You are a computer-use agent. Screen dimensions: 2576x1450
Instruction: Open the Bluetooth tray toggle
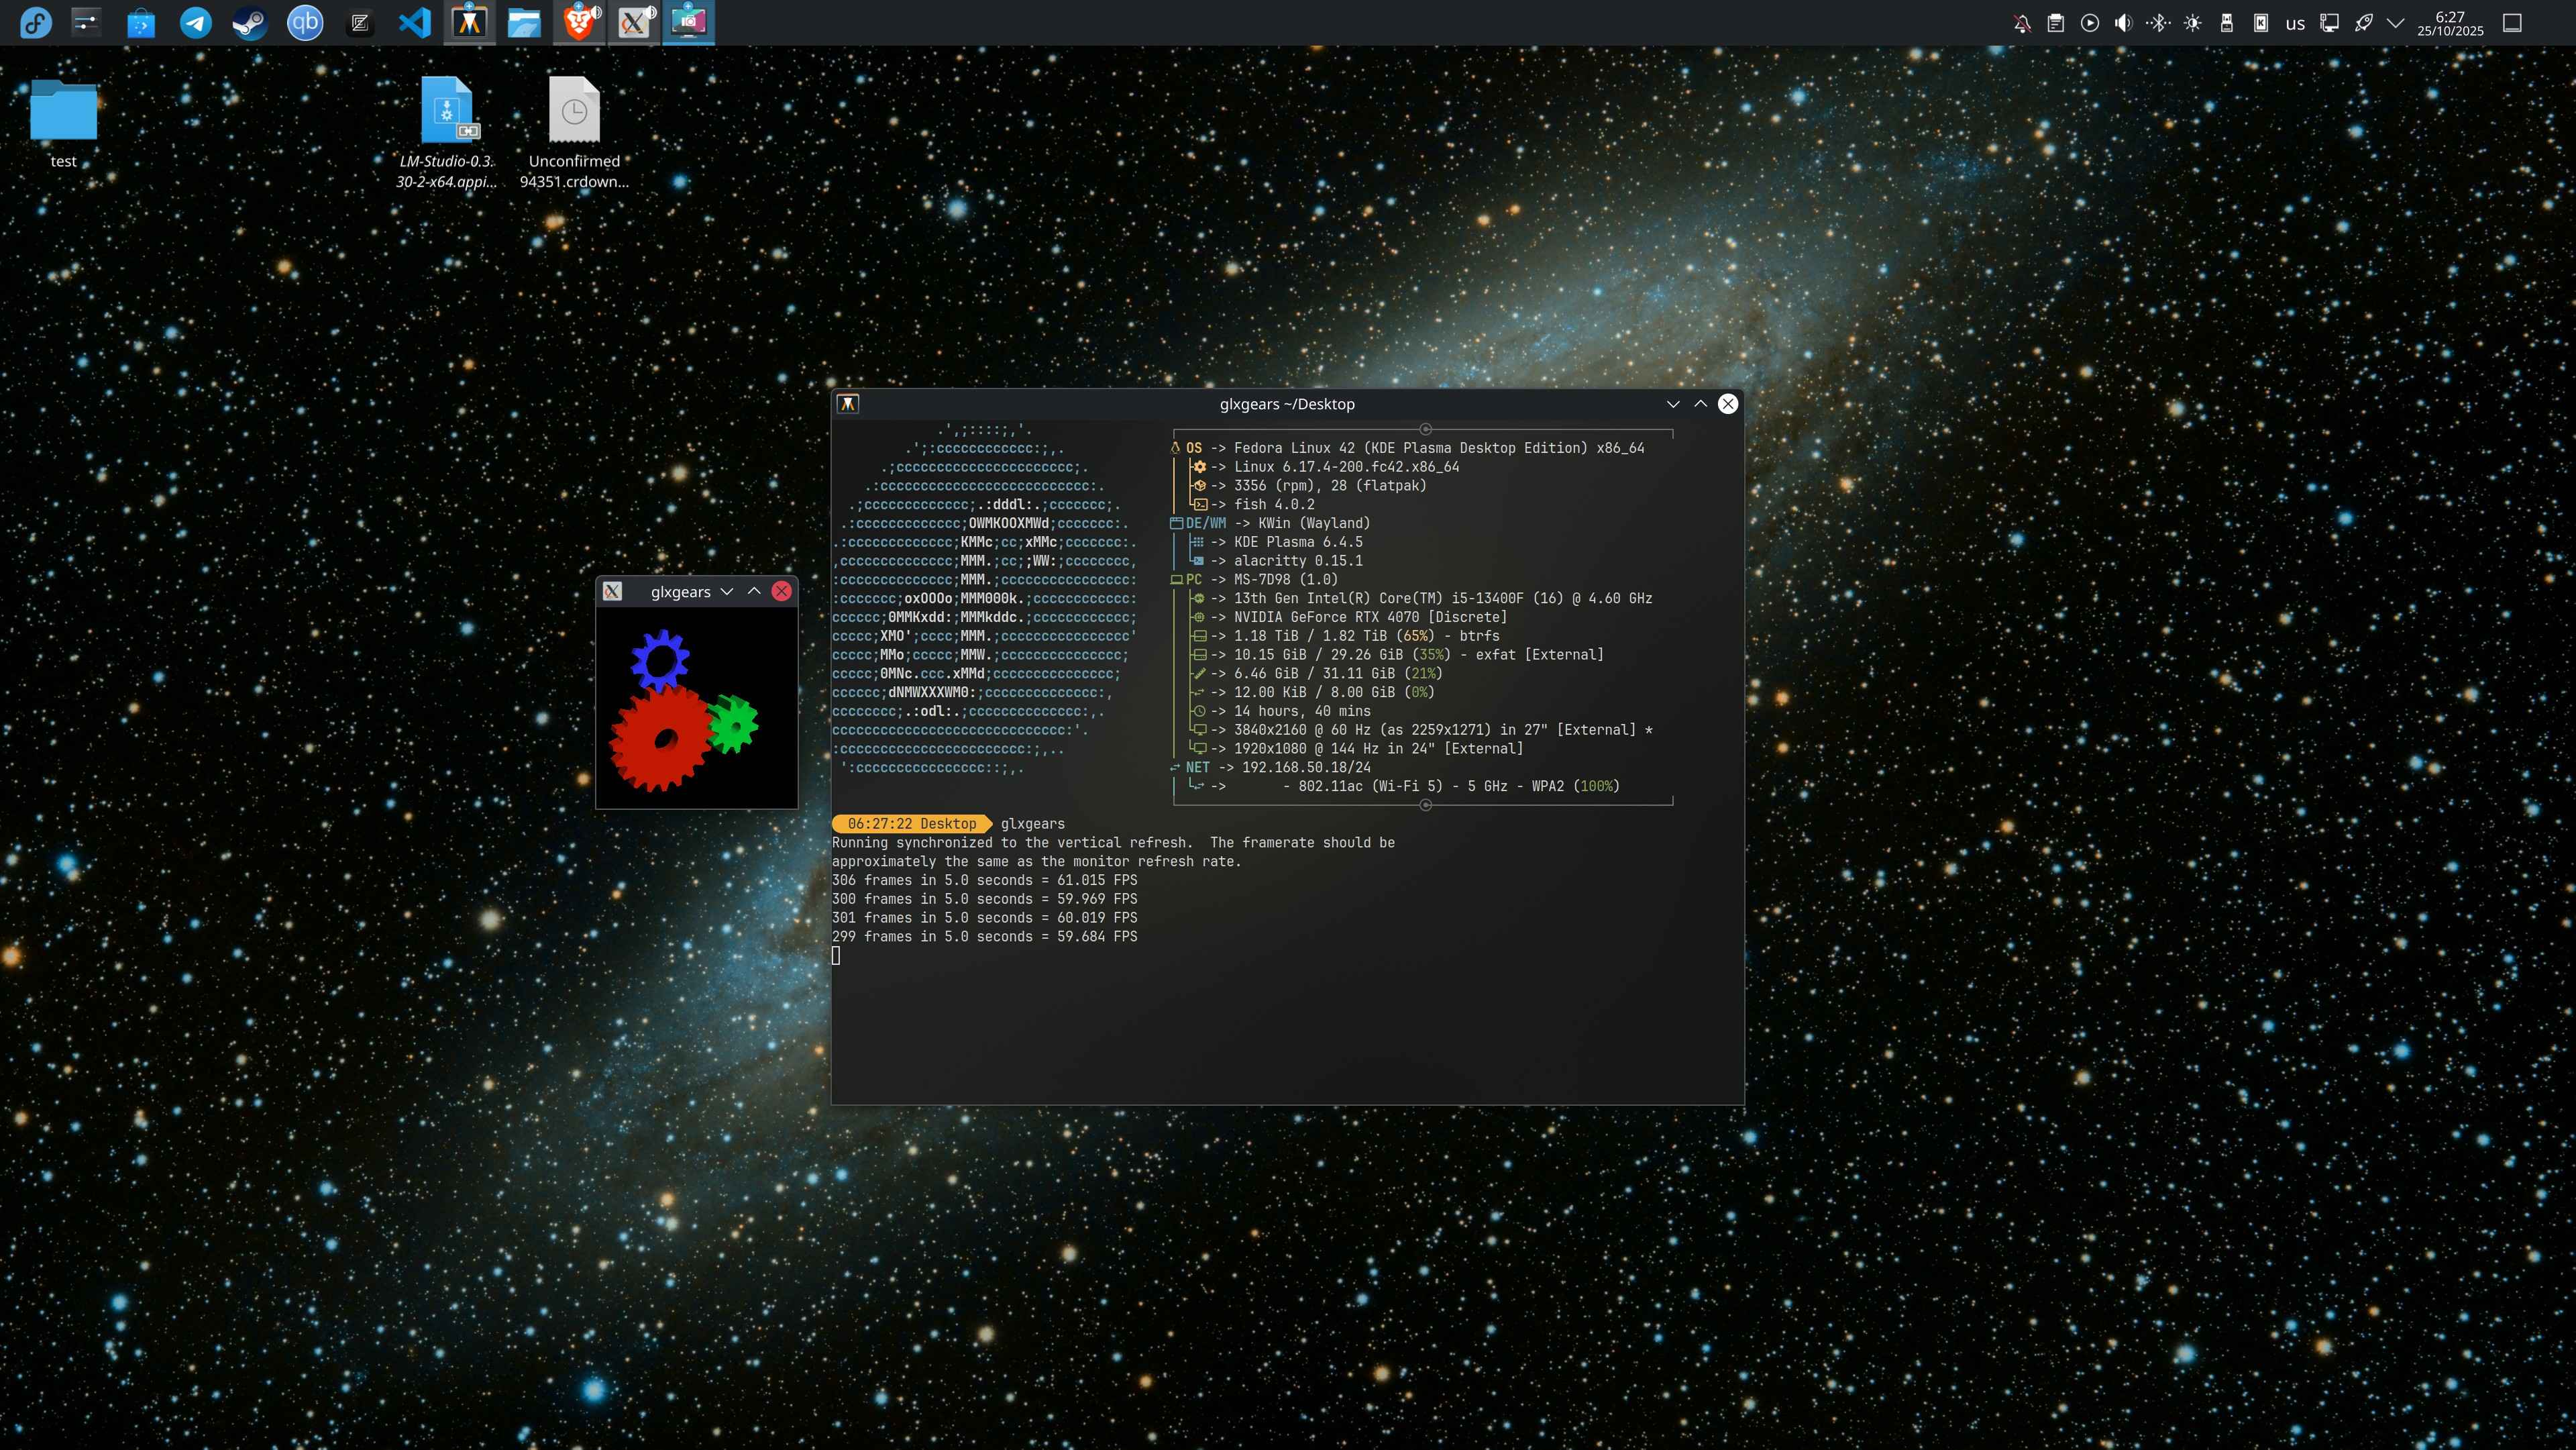pyautogui.click(x=2158, y=23)
